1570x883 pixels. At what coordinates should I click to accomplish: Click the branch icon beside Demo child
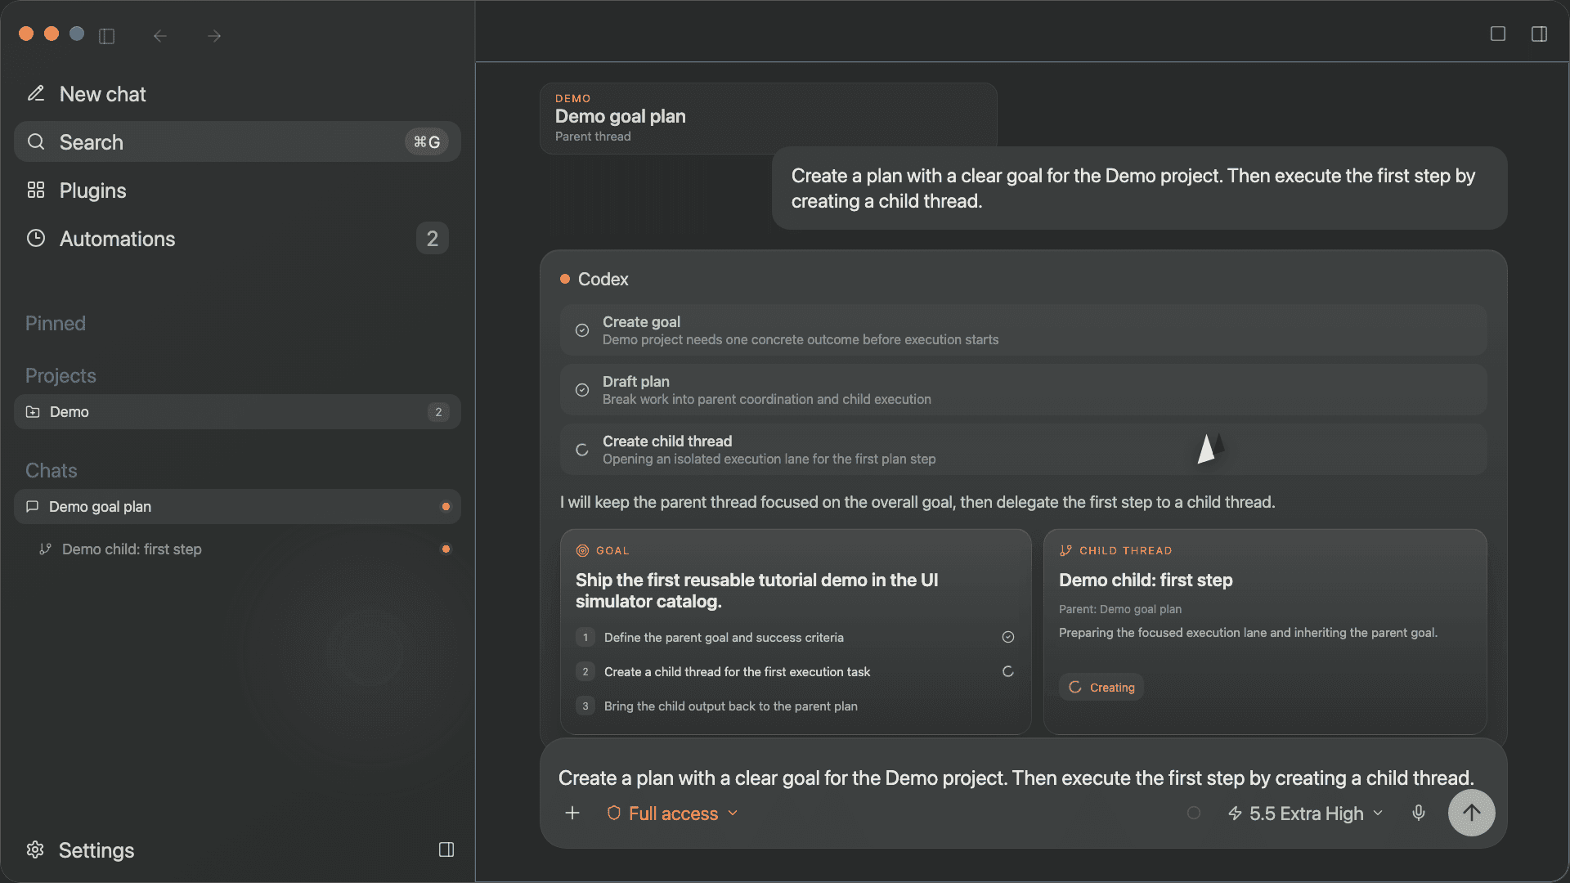click(46, 549)
